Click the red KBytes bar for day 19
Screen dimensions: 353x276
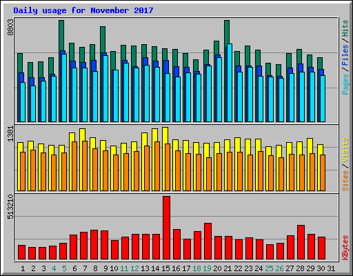click(208, 241)
